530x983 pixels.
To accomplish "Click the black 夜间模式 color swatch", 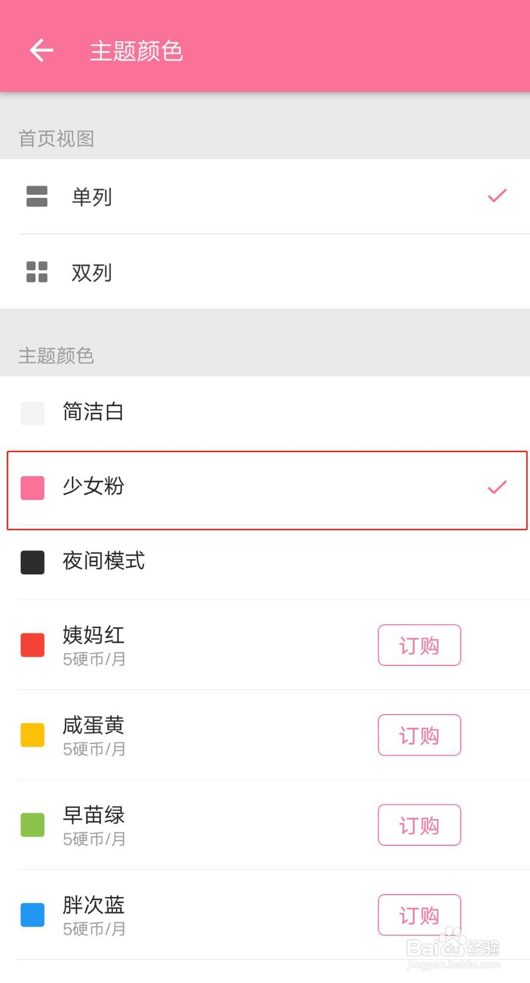I will click(33, 562).
